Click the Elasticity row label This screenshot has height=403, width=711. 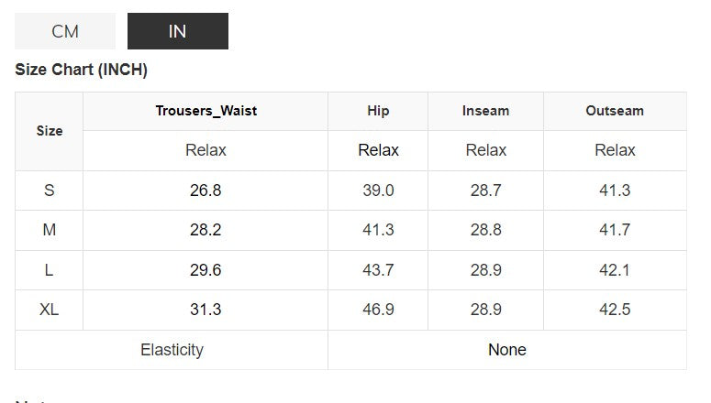point(172,350)
